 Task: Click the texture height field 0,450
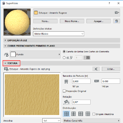[111, 81]
